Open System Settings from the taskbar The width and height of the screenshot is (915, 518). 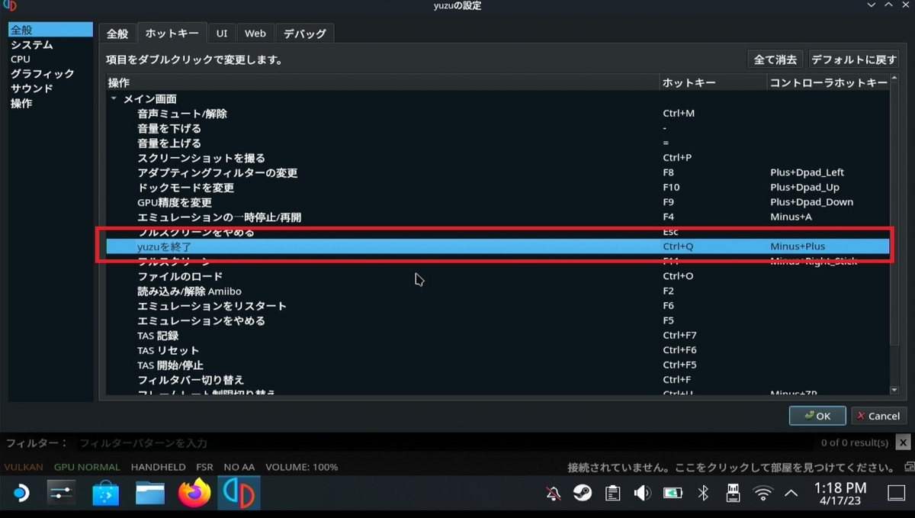(x=61, y=494)
